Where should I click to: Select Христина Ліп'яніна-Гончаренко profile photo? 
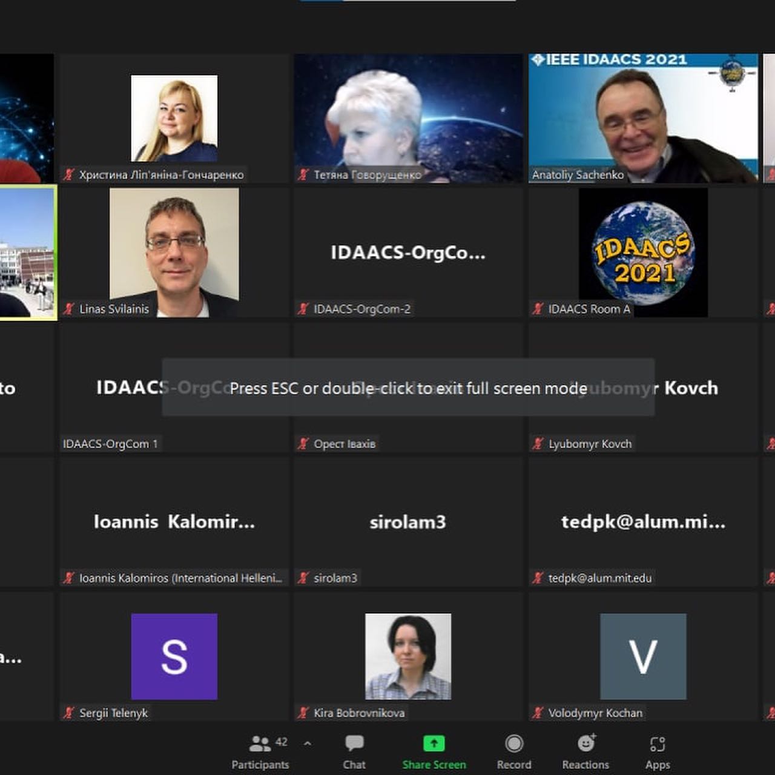point(174,118)
